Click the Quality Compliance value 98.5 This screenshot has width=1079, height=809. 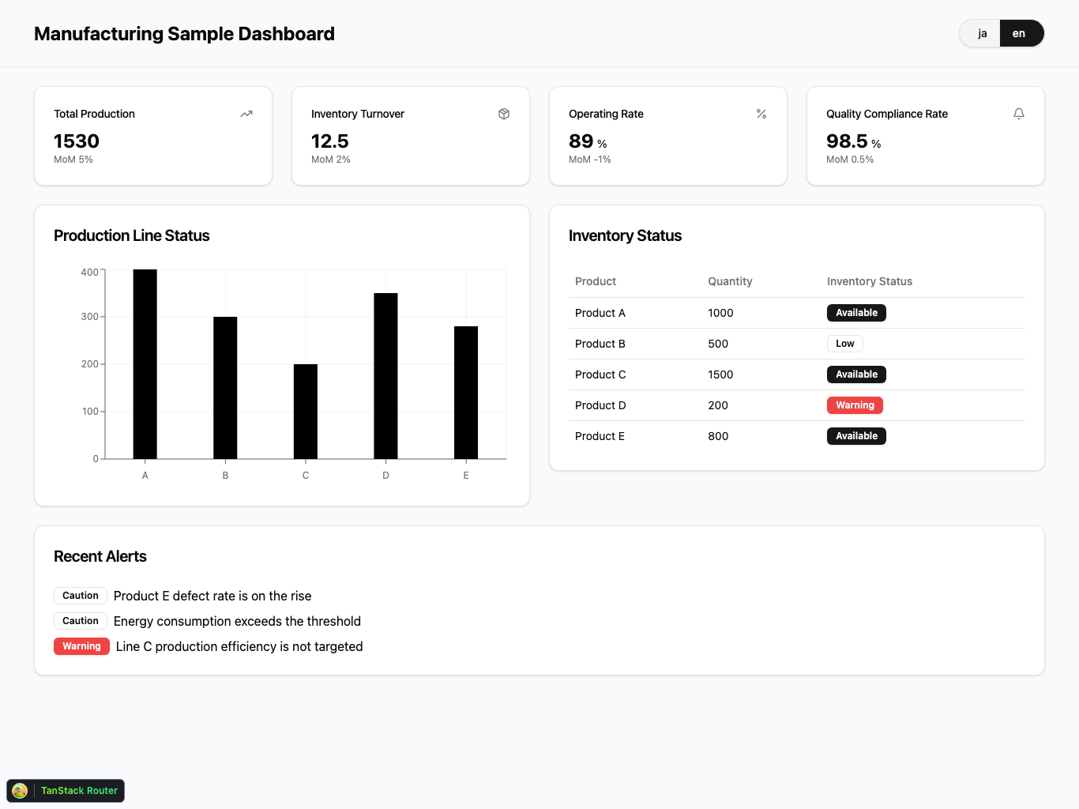pos(847,141)
